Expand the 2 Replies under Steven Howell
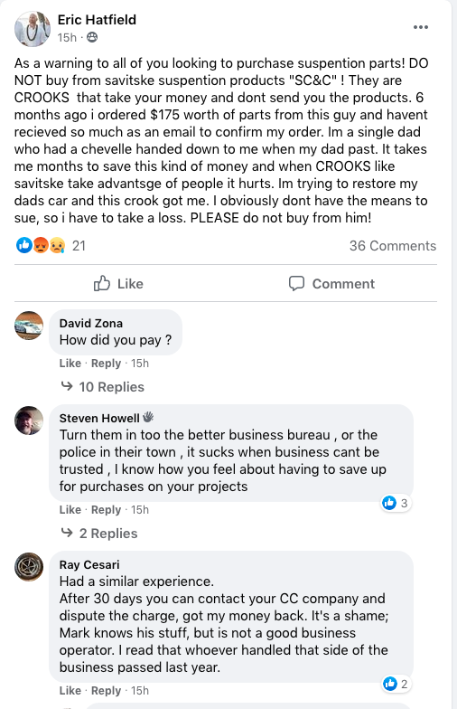Viewport: 457px width, 709px height. (99, 534)
